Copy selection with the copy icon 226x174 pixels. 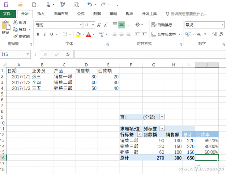click(x=15, y=29)
